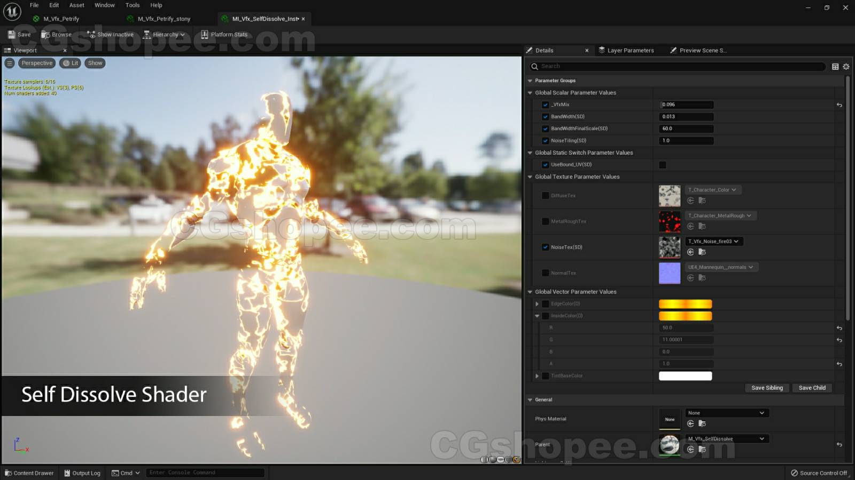Image resolution: width=855 pixels, height=480 pixels.
Task: Click the NormalTex texture thumbnail
Action: pos(670,273)
